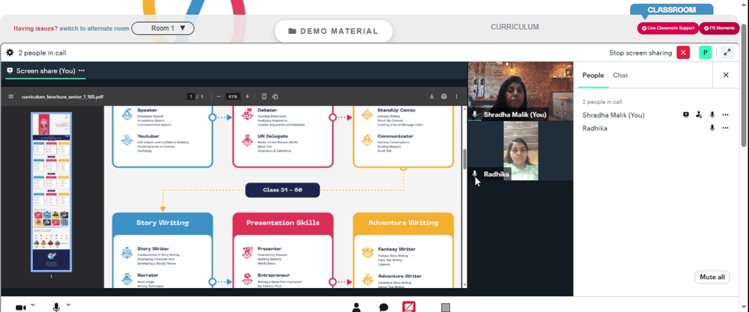
Task: Click Presentation Skills card header
Action: pos(283,223)
